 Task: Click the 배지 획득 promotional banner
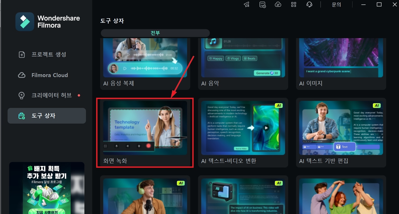(47, 188)
